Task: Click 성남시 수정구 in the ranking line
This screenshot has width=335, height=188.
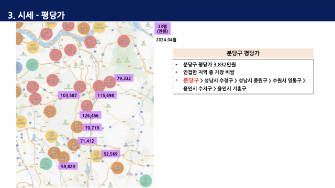Action: point(219,80)
